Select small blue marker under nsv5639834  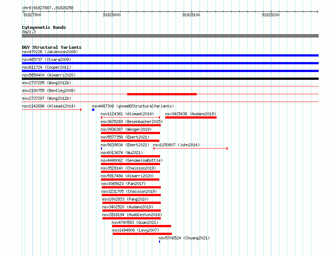point(102,149)
